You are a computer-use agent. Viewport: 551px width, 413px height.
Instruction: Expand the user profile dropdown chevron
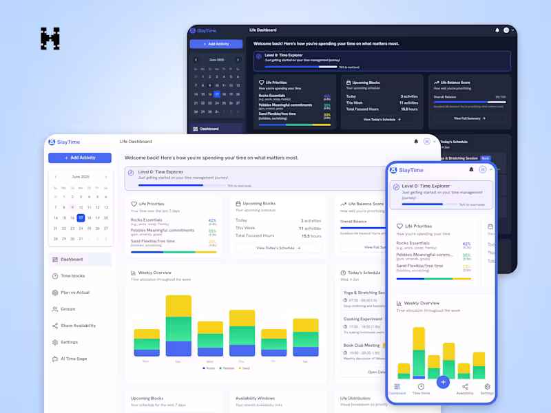pyautogui.click(x=435, y=141)
